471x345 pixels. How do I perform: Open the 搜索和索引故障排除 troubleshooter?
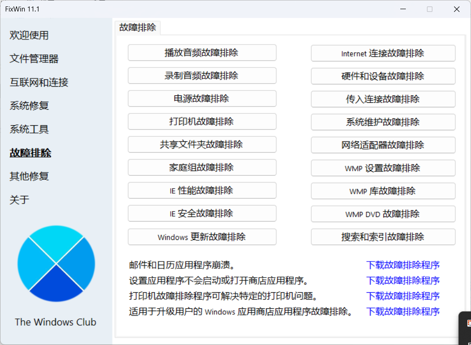pyautogui.click(x=383, y=237)
